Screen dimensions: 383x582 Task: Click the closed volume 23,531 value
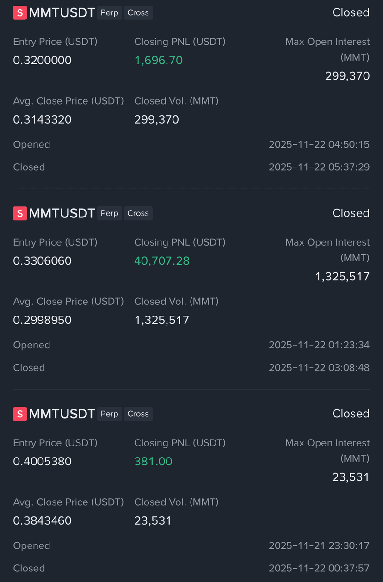pos(153,521)
